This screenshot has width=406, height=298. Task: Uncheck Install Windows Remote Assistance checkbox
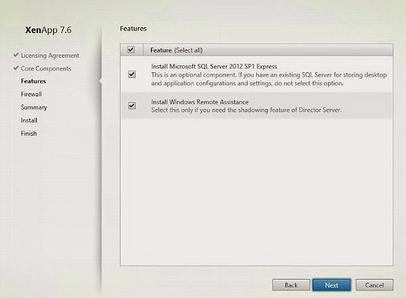(131, 106)
